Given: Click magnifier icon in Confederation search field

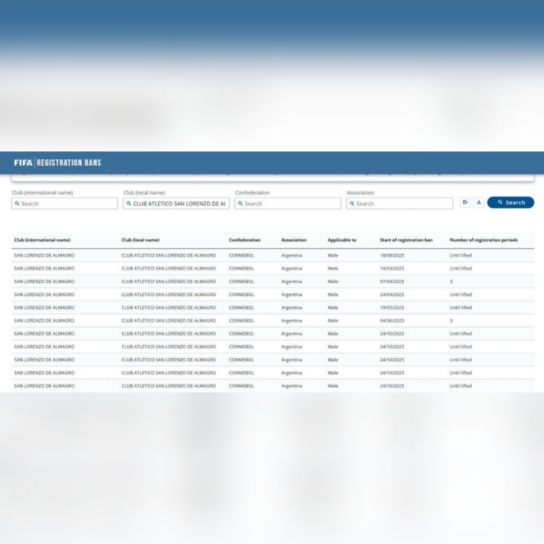Looking at the screenshot, I should click(x=240, y=203).
